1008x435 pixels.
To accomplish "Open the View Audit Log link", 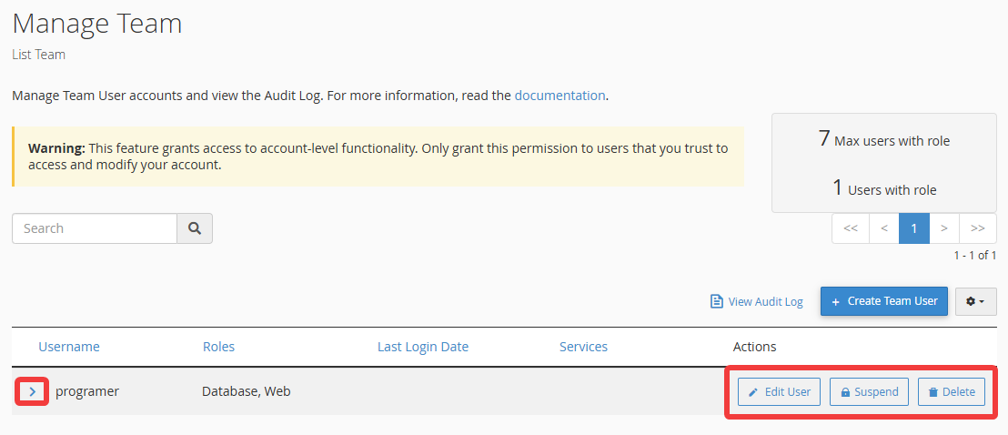I will 757,301.
